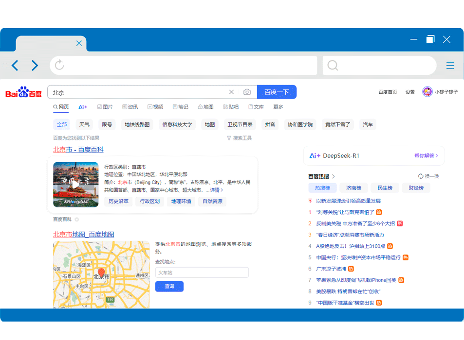
Task: Open 百度首页 link
Action: tap(388, 92)
